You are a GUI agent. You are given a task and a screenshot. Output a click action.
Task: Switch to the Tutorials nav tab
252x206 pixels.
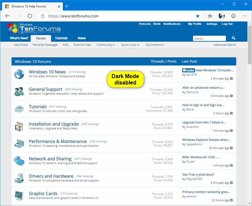(61, 38)
